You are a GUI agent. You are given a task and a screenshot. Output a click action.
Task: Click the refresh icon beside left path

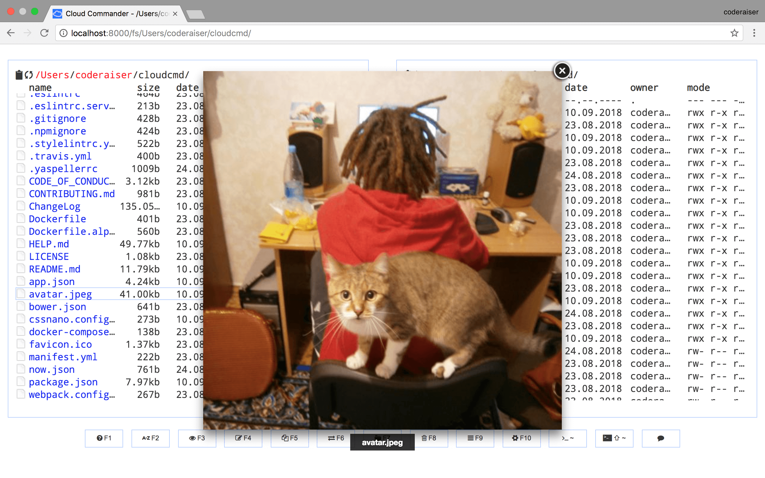29,75
